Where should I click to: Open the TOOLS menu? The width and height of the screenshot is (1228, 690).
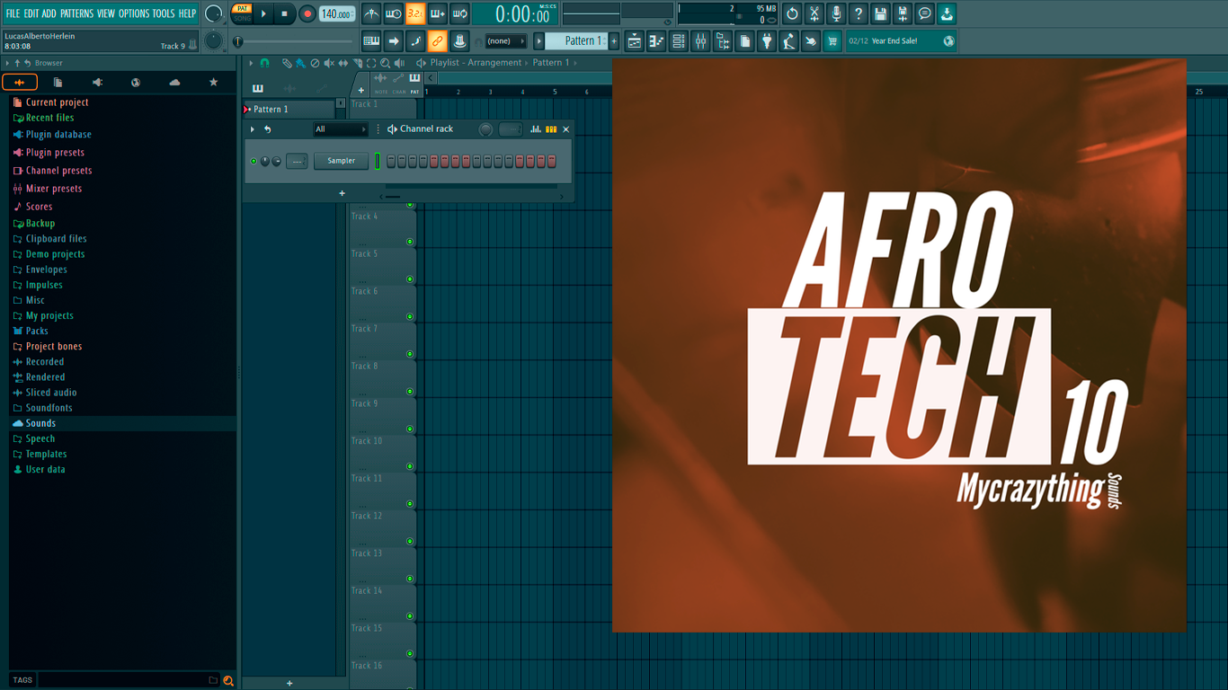tap(164, 13)
